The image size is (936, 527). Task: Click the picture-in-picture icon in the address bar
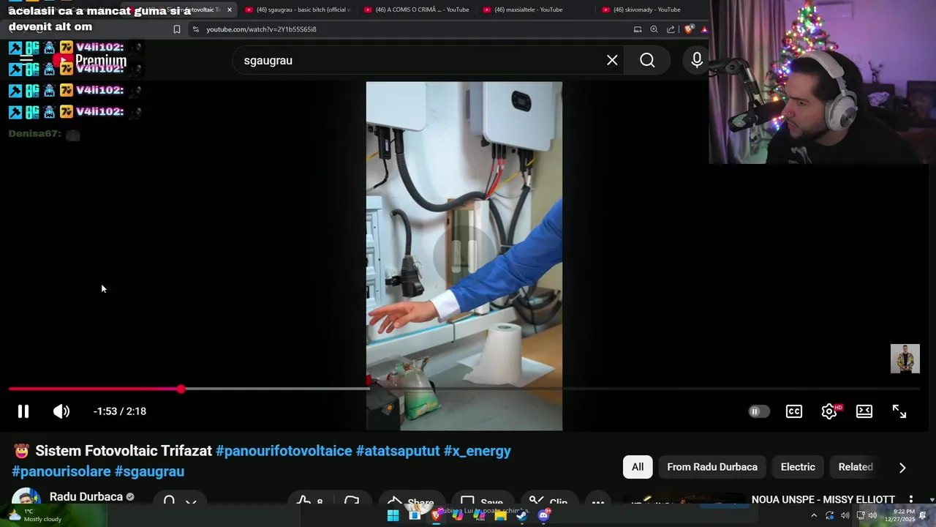[x=638, y=29]
